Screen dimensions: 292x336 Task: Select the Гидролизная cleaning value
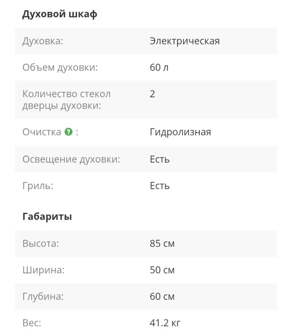pos(180,132)
